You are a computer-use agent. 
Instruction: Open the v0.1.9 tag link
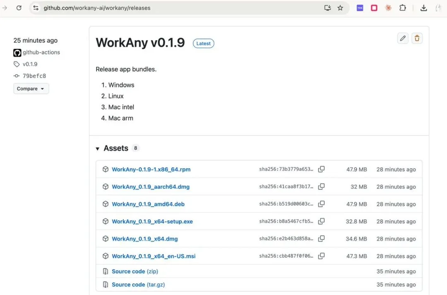point(30,64)
